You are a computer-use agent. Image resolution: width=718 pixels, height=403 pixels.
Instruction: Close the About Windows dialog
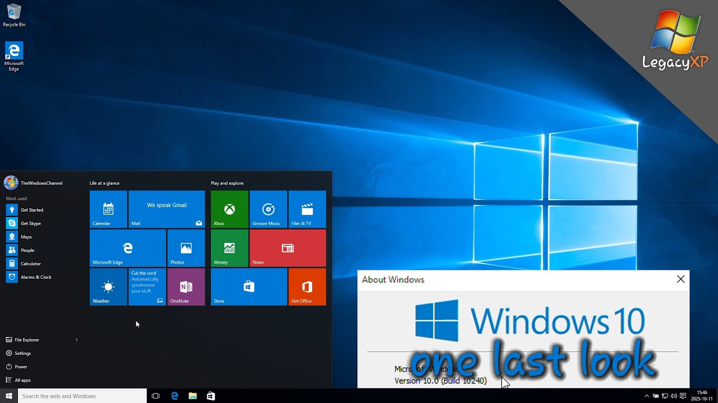tap(680, 279)
